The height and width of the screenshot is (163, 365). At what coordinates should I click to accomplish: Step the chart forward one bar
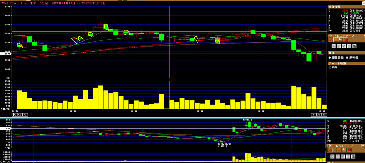[x=314, y=114]
